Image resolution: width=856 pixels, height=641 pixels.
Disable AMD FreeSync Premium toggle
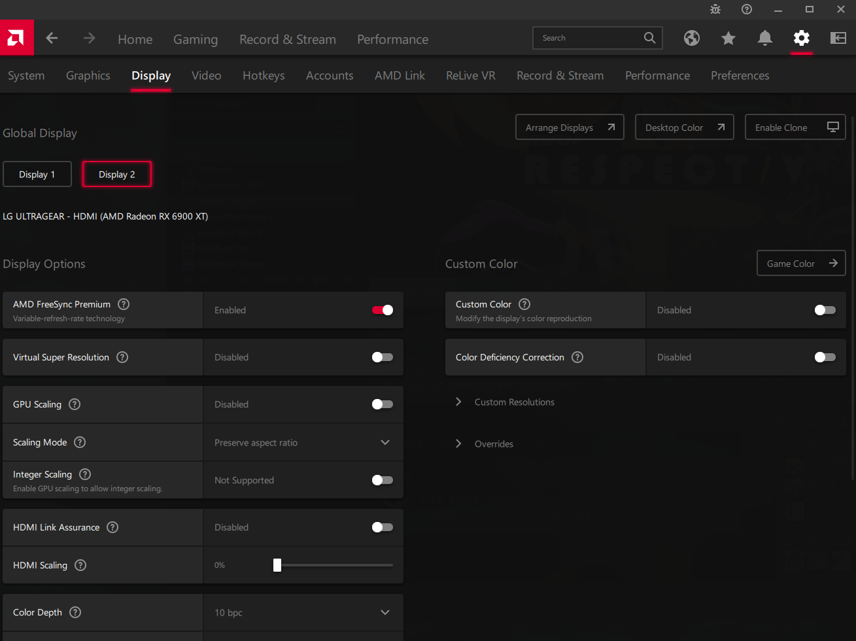tap(383, 310)
